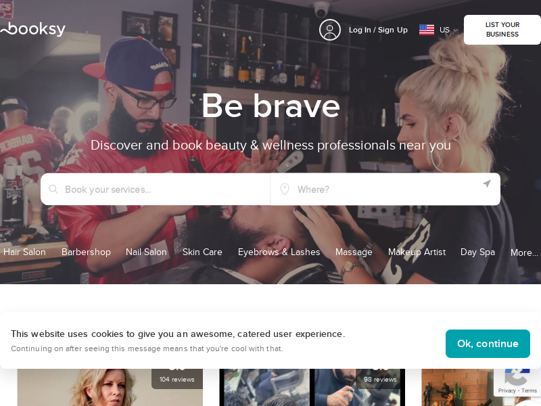Focus the Where? location field
The width and height of the screenshot is (541, 406).
click(x=385, y=189)
